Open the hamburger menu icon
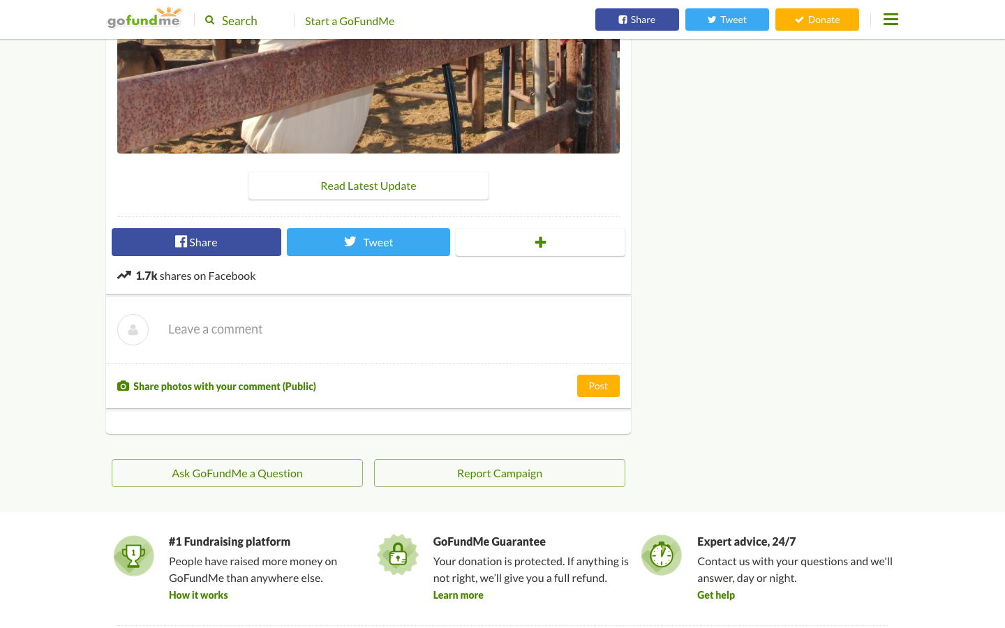Image resolution: width=1005 pixels, height=628 pixels. (x=891, y=20)
